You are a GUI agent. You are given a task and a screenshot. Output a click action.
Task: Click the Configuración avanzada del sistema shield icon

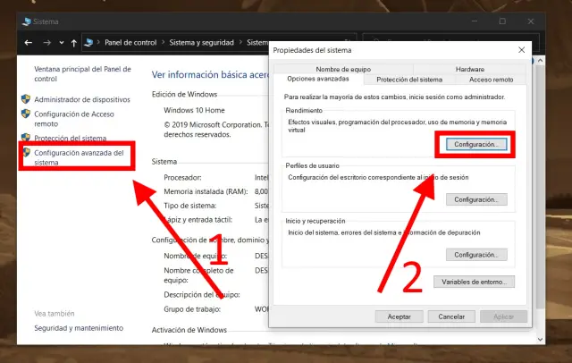click(25, 153)
